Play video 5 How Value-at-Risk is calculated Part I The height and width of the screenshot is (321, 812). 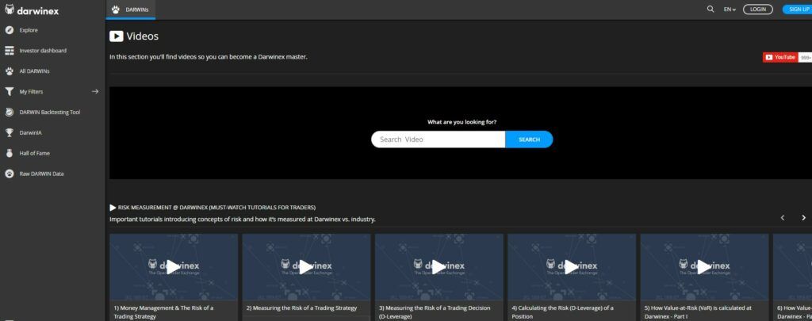704,267
